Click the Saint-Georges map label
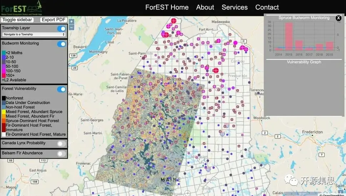346x196 pixels. pos(92,120)
